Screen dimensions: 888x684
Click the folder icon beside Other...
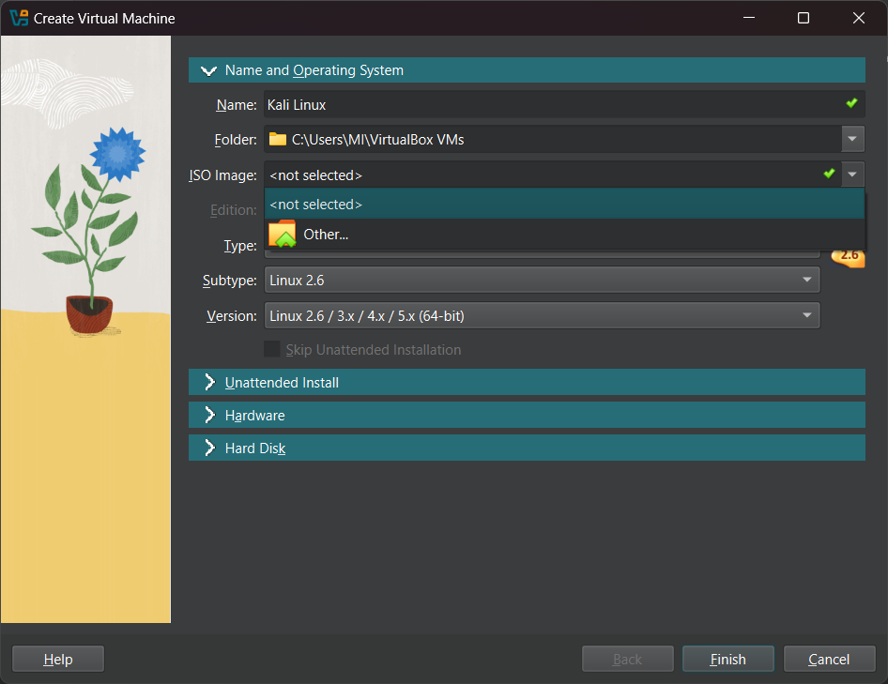(x=282, y=234)
